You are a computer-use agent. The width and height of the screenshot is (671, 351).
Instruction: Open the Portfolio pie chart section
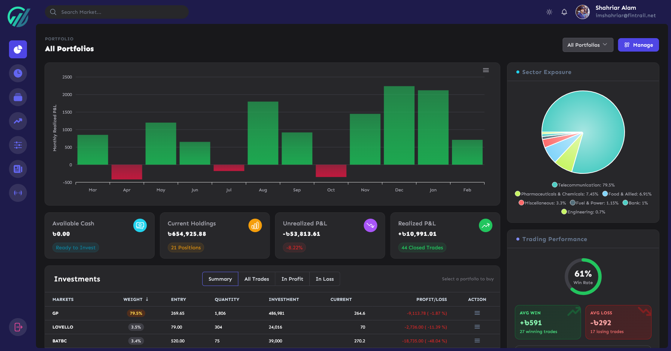tap(18, 49)
